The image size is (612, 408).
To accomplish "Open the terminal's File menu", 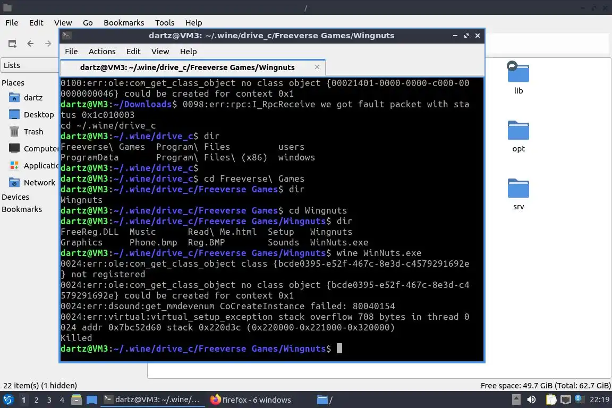I will 71,52.
